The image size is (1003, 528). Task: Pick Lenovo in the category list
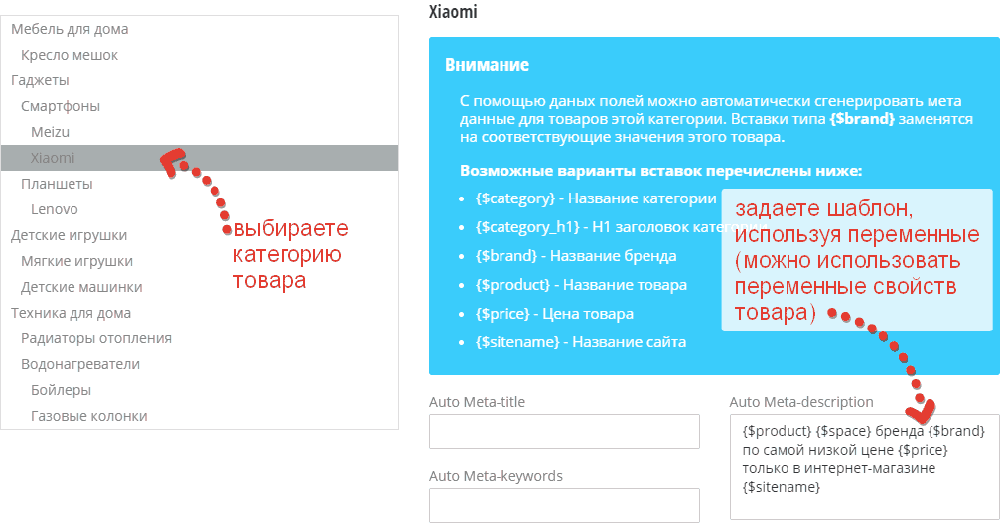(54, 209)
